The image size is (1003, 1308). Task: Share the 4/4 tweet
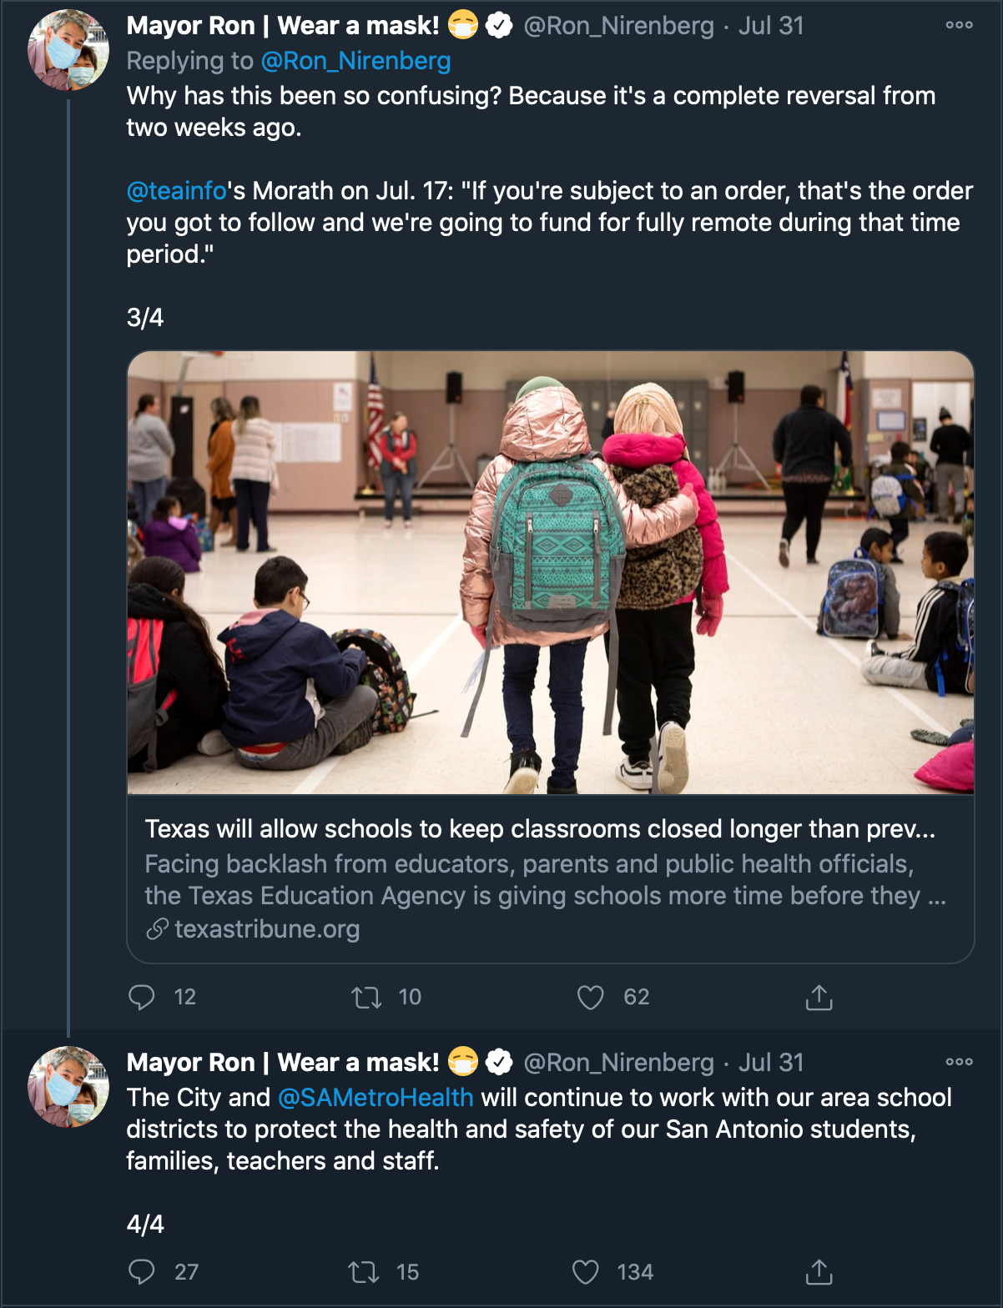point(819,1271)
